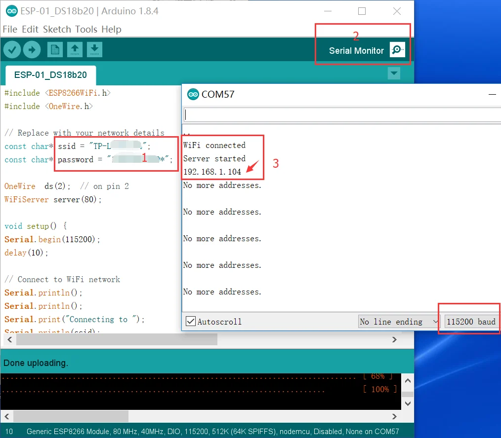Click the '#include <ESP8266WiFi.h>' line
The width and height of the screenshot is (501, 438).
[x=57, y=93]
